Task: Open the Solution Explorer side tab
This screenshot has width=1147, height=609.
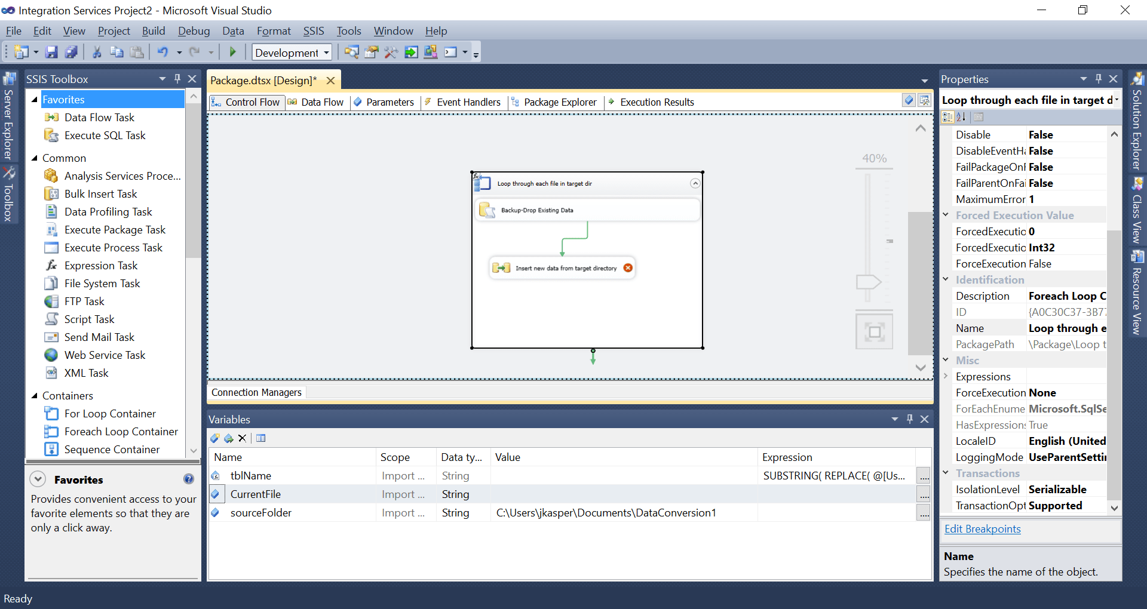Action: click(1137, 121)
